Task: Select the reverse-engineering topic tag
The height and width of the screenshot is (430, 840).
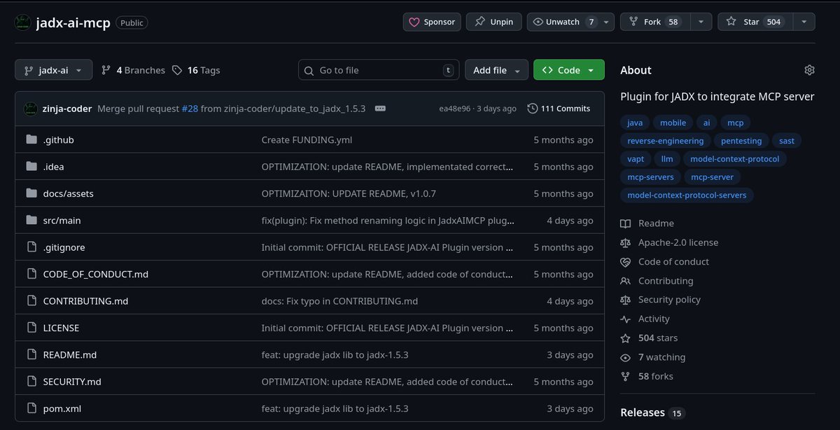Action: [x=666, y=141]
